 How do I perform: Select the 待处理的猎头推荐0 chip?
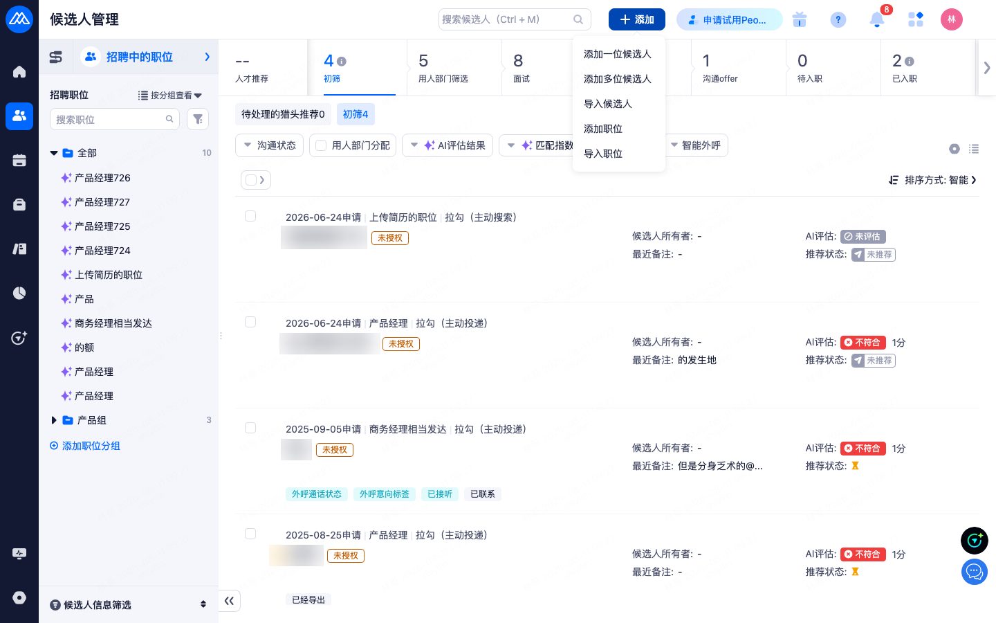[283, 114]
